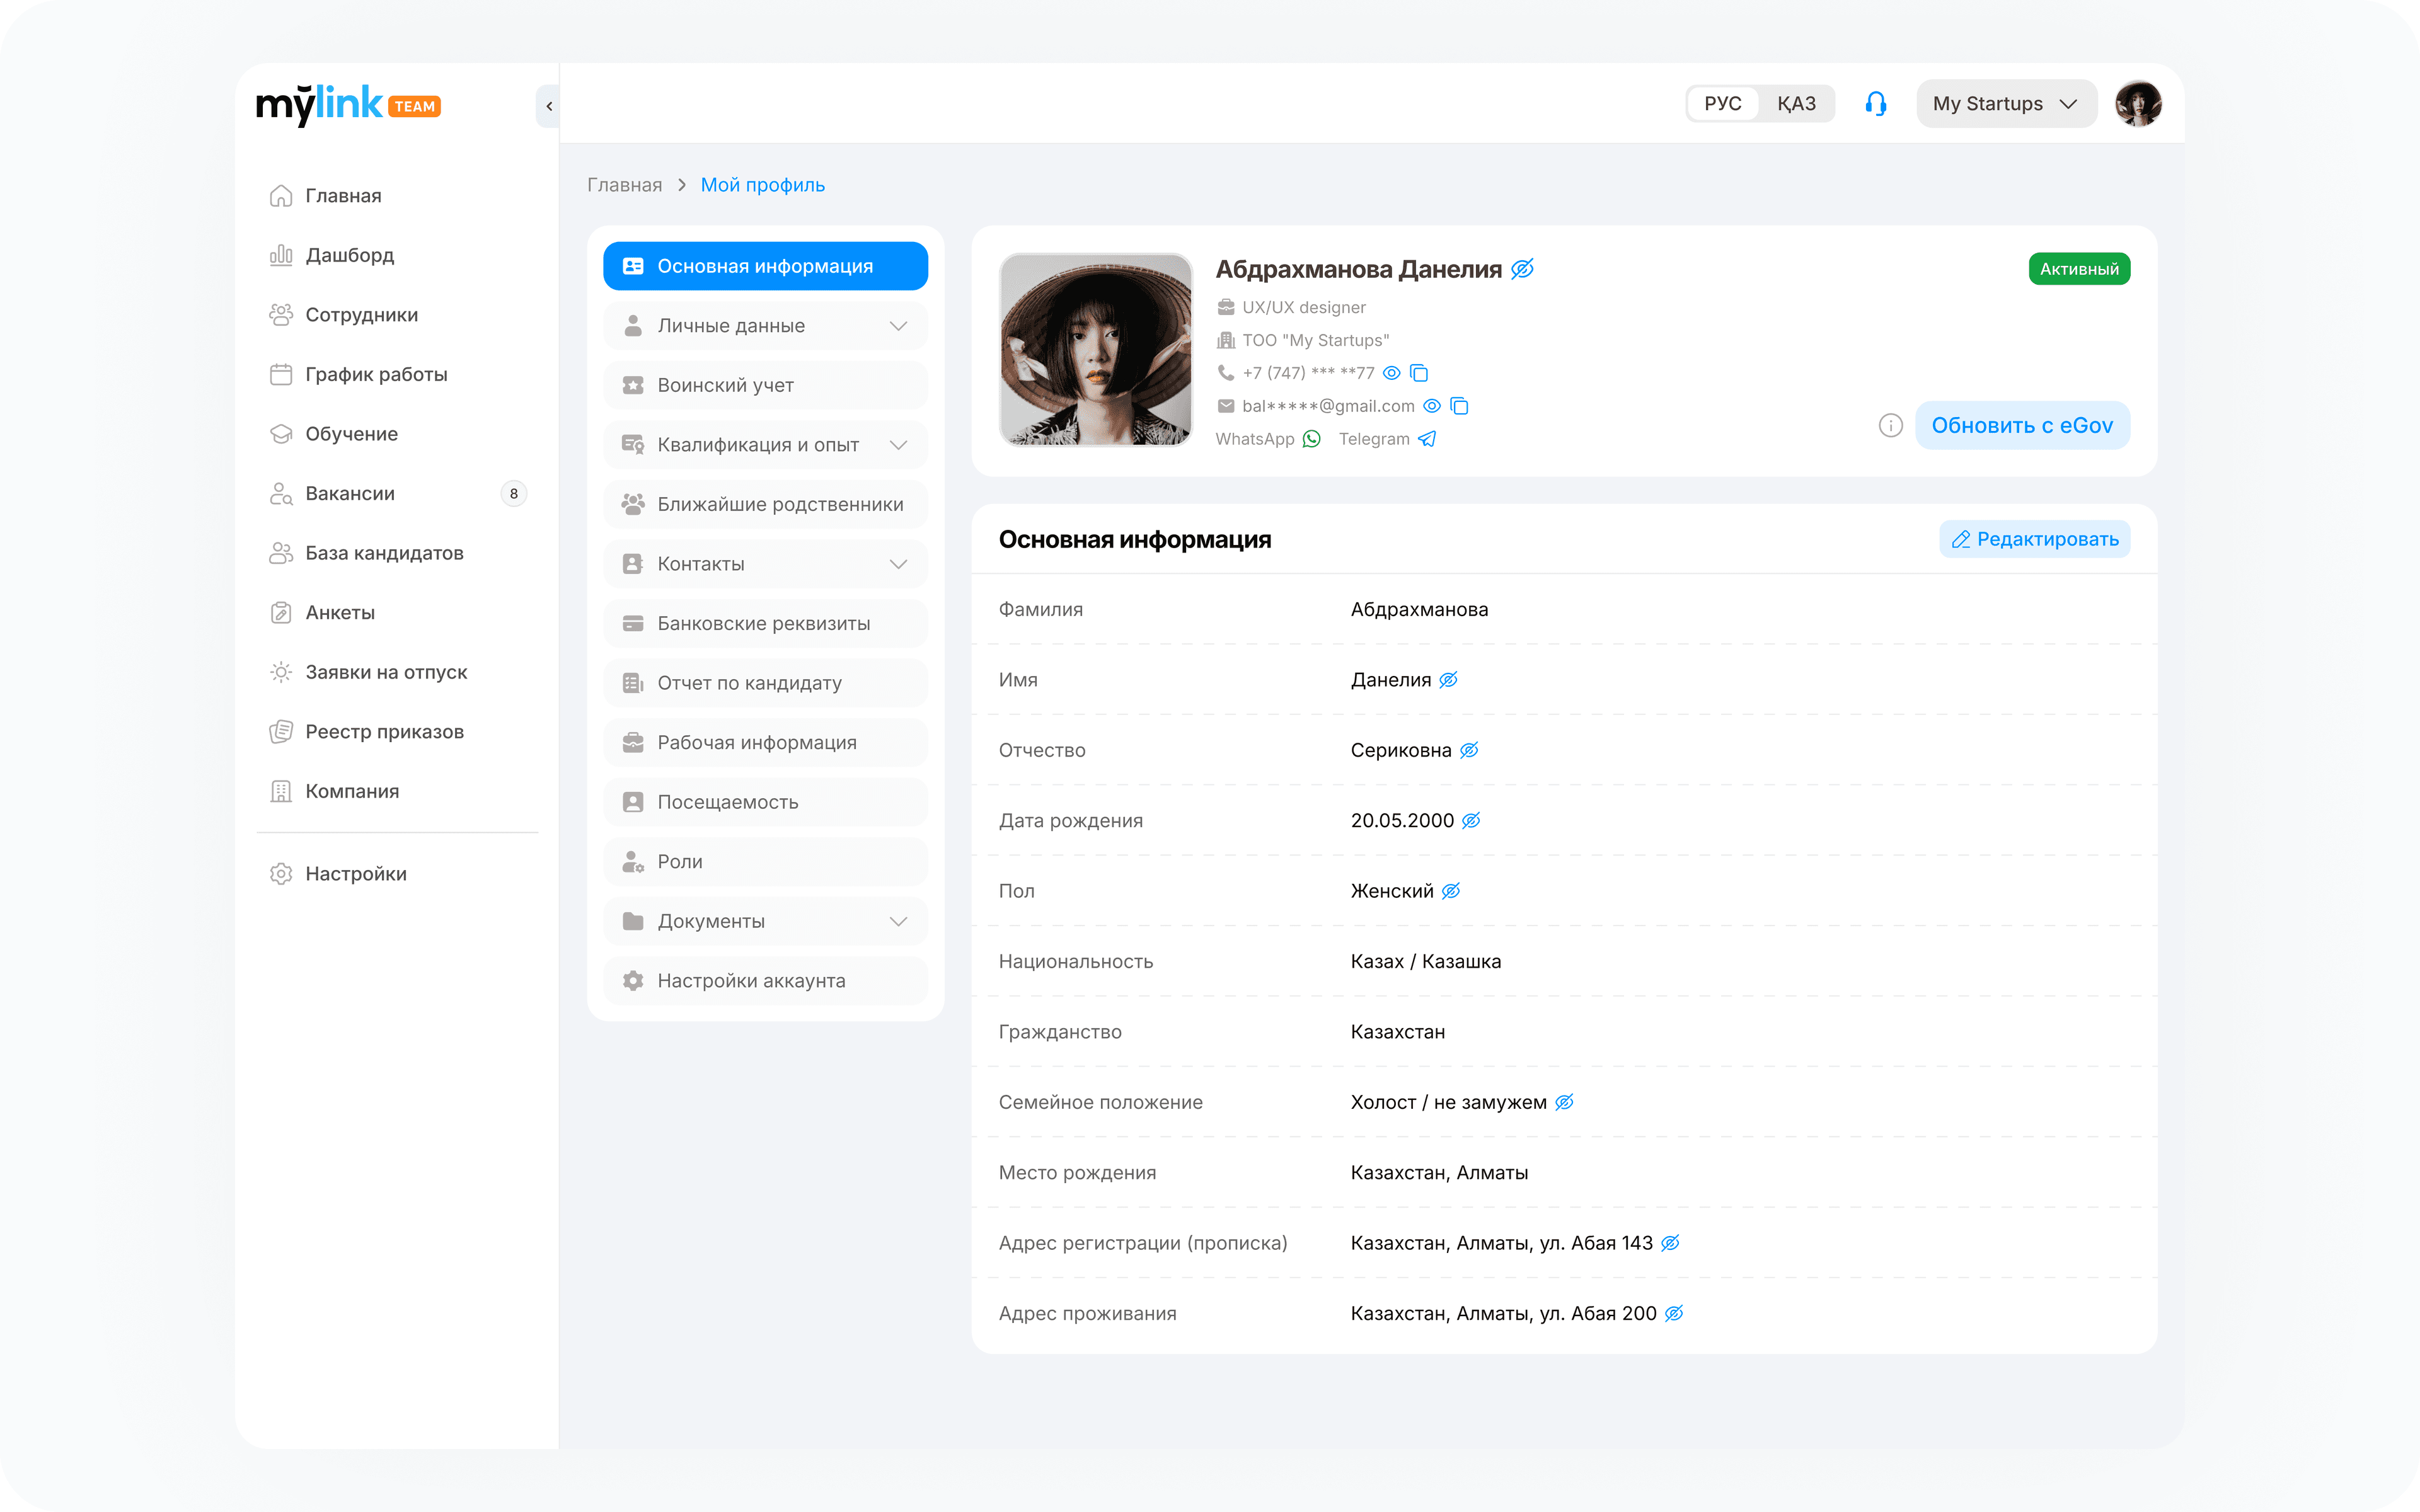Click the mylink TEAM logo

[x=348, y=105]
